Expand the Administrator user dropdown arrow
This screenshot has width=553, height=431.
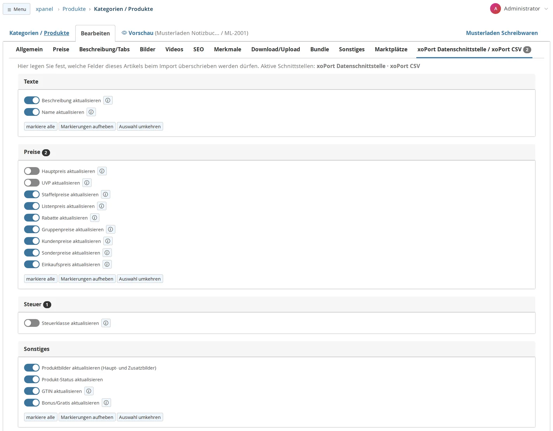click(546, 9)
